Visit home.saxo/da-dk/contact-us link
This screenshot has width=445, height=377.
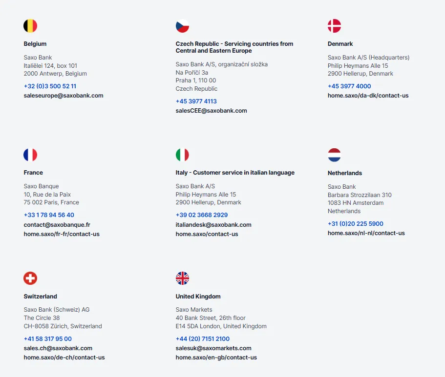point(368,96)
